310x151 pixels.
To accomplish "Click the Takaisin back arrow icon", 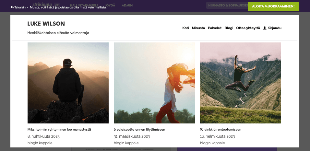I will (12, 7).
